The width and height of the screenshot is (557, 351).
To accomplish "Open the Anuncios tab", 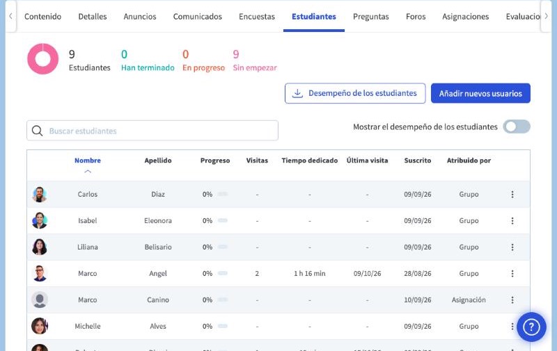I will click(140, 16).
